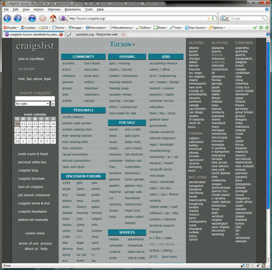The image size is (272, 270).
Task: Click the craigslist logo
Action: click(x=35, y=46)
